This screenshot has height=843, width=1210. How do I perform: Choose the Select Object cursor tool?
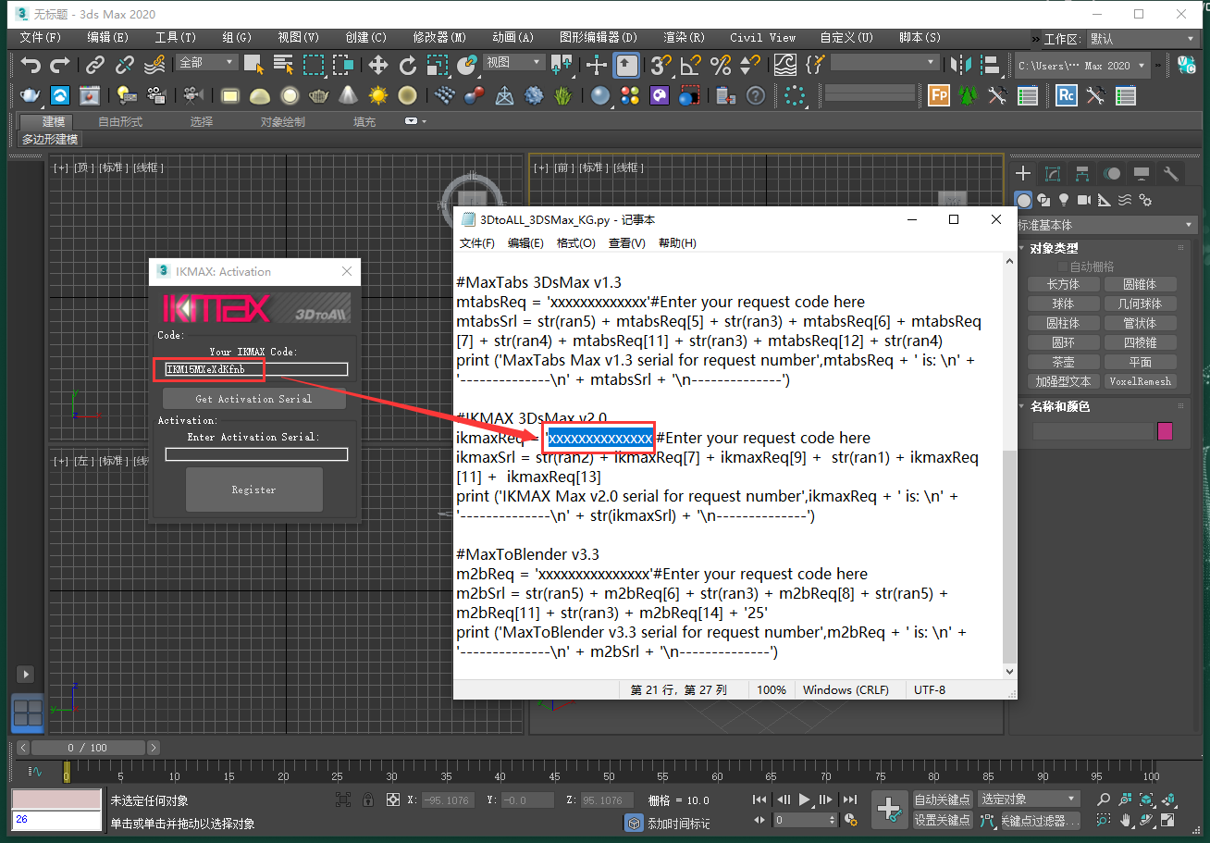click(253, 65)
